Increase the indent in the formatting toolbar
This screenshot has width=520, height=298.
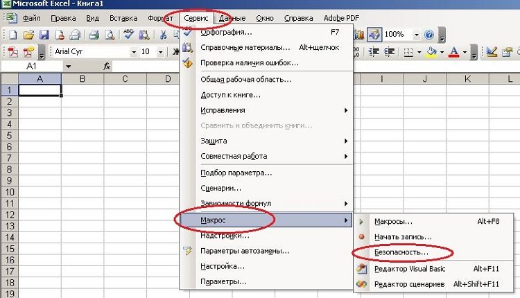coord(389,52)
